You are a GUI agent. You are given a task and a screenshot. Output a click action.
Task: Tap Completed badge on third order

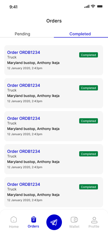[x=88, y=121]
